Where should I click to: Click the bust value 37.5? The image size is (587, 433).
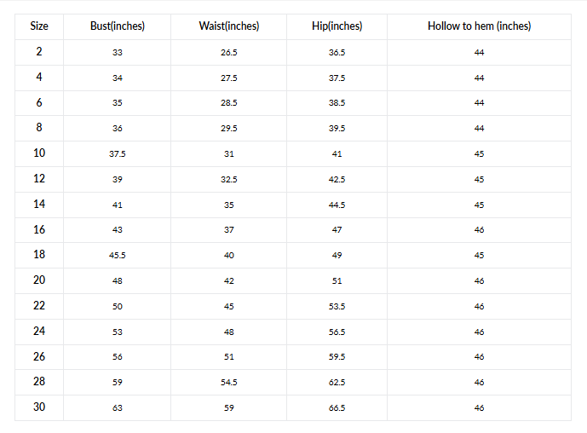click(x=118, y=154)
